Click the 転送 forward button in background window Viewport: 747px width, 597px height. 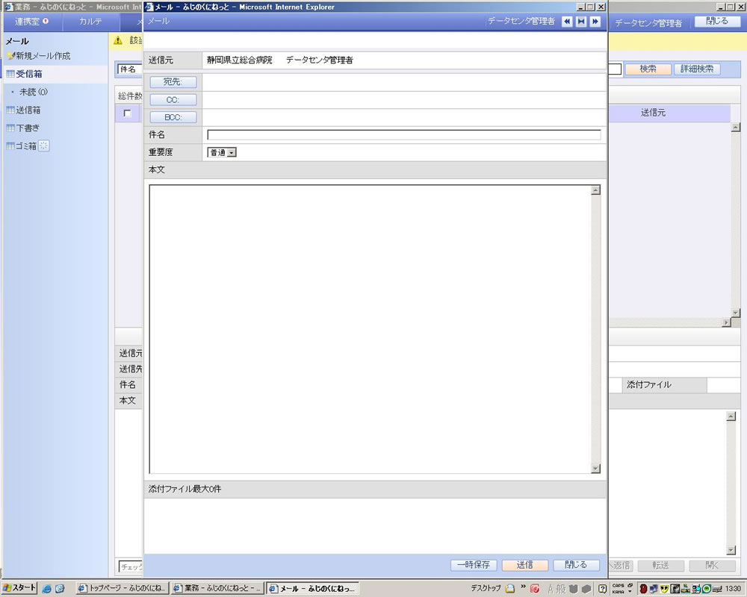(661, 566)
